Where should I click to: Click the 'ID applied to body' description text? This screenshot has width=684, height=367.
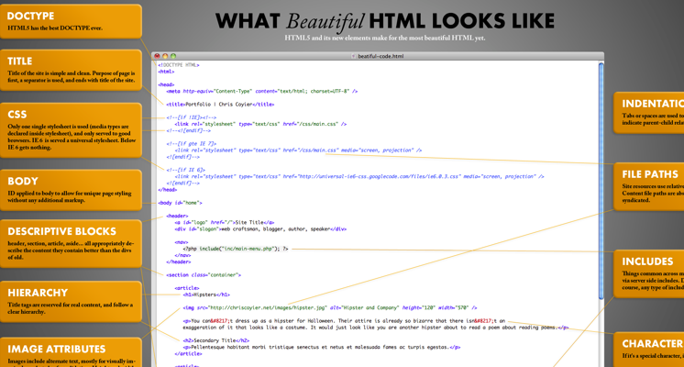point(70,197)
